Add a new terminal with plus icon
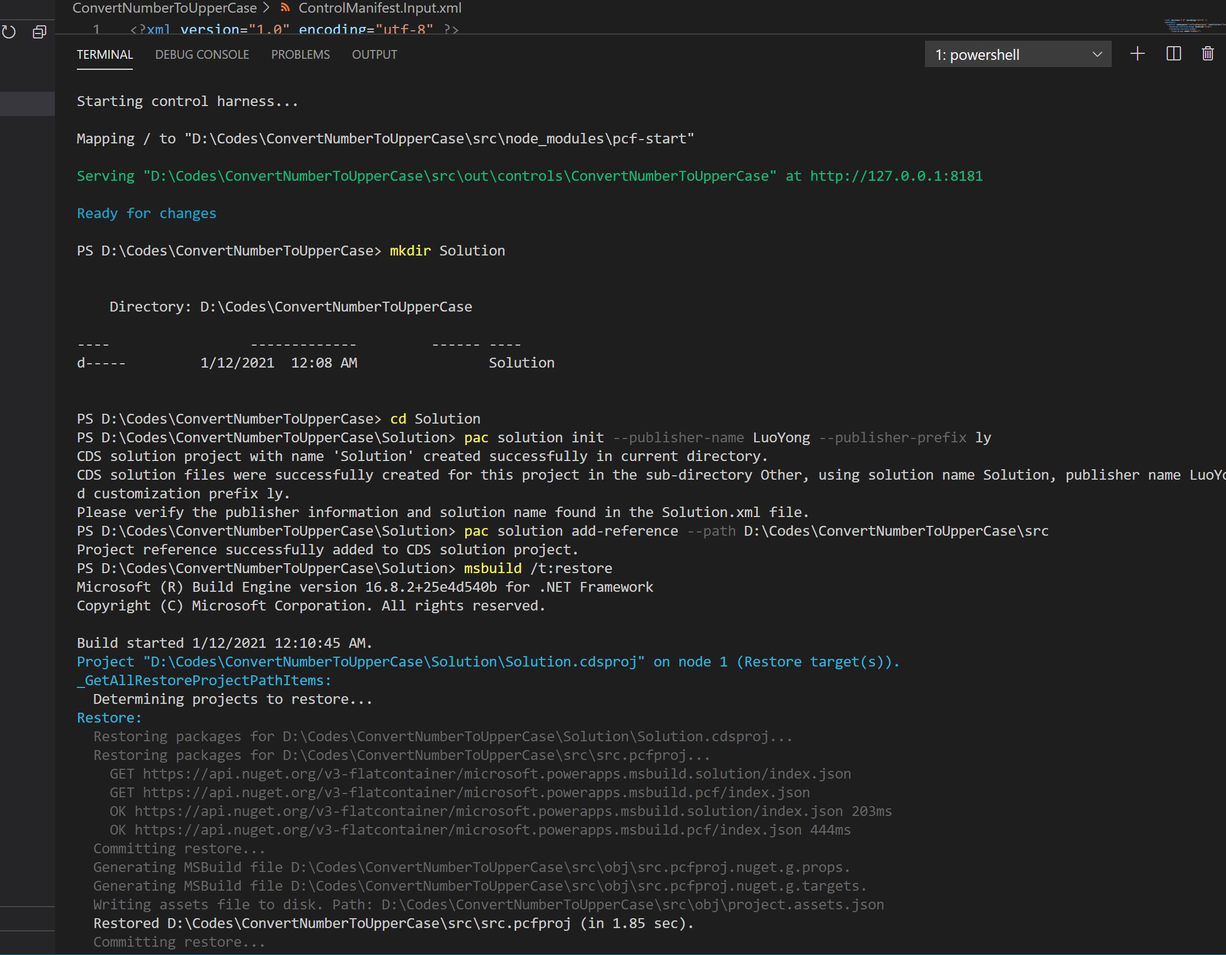 [1138, 54]
